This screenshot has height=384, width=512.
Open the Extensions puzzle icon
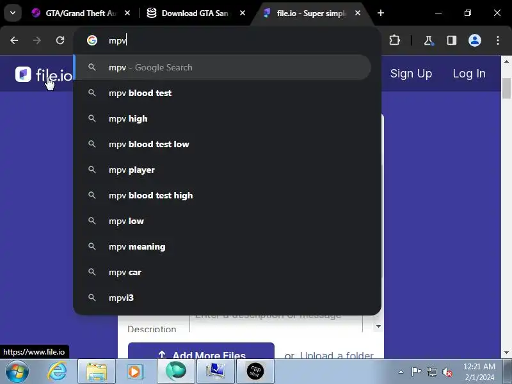(x=394, y=40)
